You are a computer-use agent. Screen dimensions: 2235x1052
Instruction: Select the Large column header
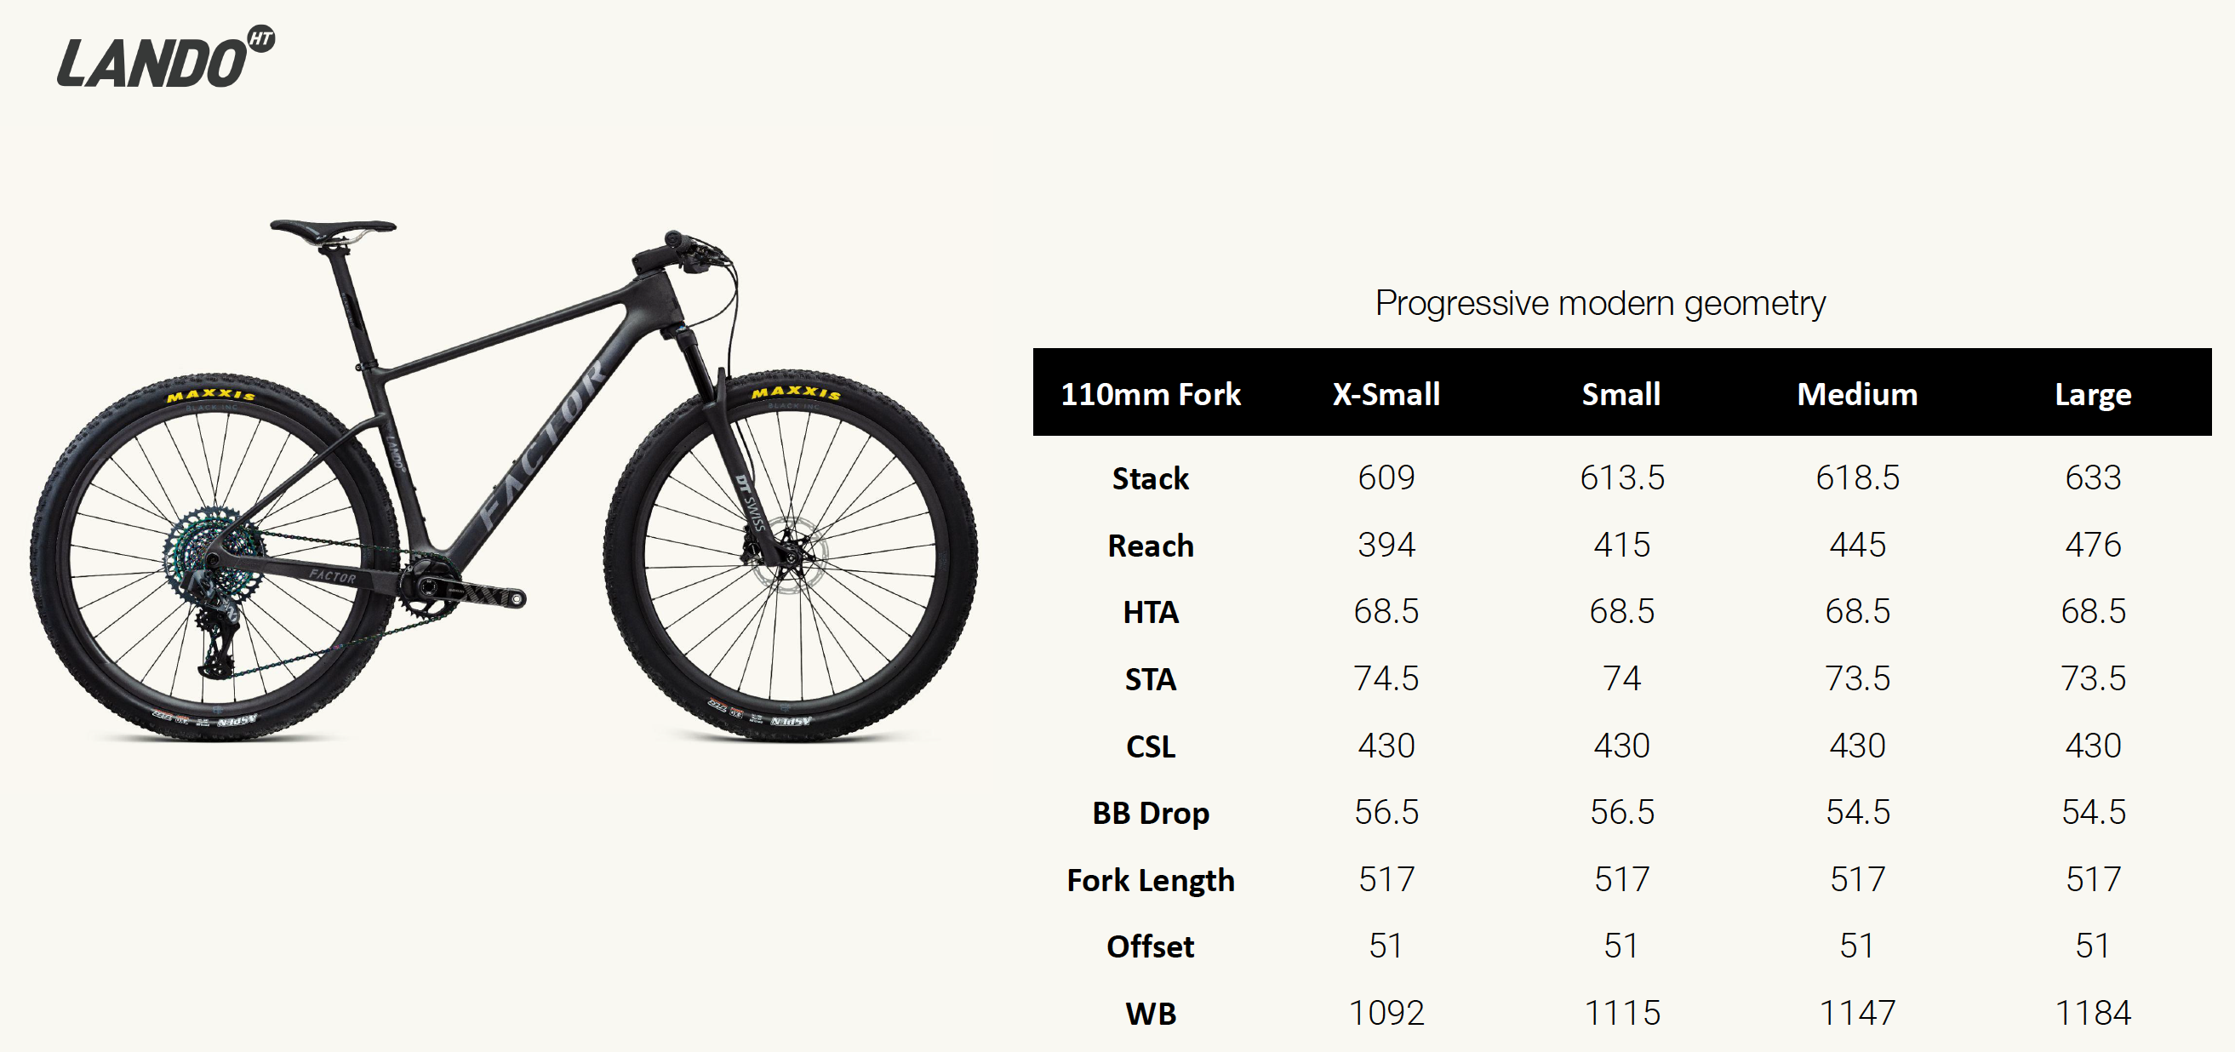tap(2093, 394)
